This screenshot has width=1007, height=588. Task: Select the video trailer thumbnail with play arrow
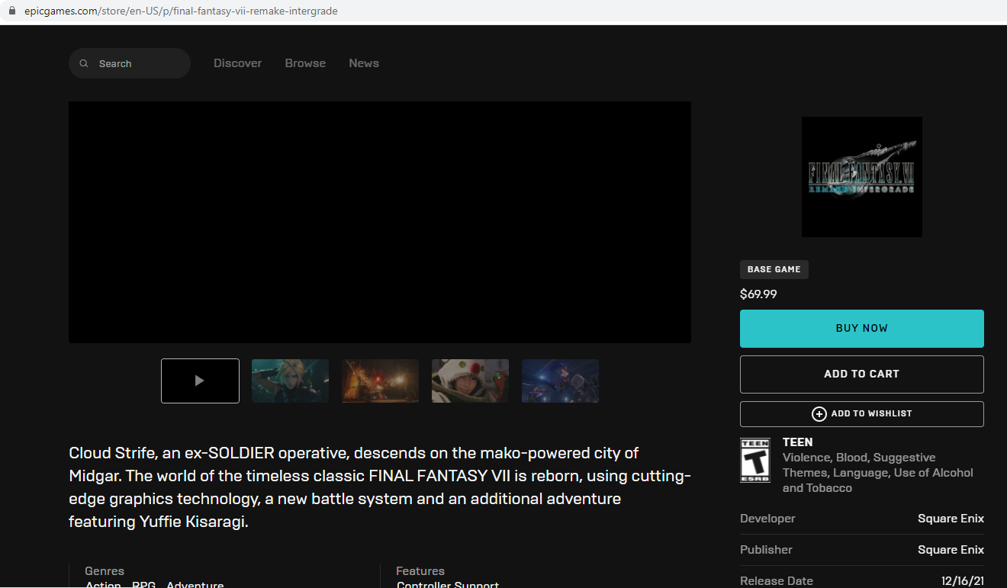coord(200,381)
